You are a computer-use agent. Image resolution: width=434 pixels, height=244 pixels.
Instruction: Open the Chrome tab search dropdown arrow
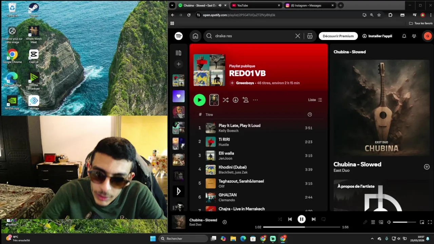(x=172, y=5)
